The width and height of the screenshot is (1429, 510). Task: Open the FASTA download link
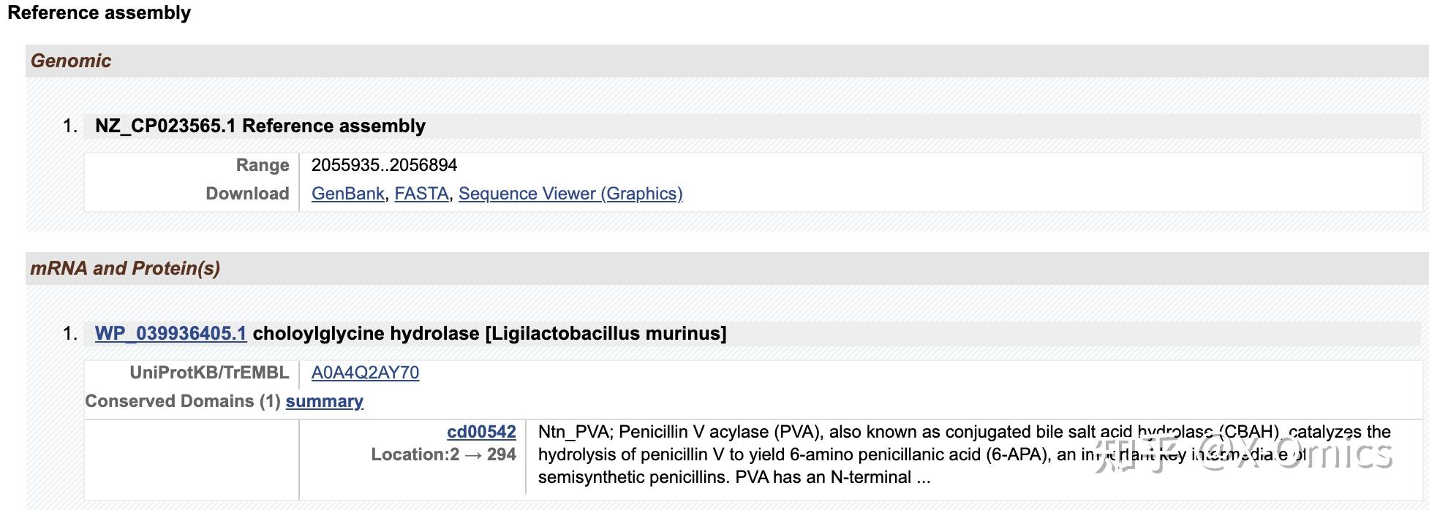(x=421, y=194)
